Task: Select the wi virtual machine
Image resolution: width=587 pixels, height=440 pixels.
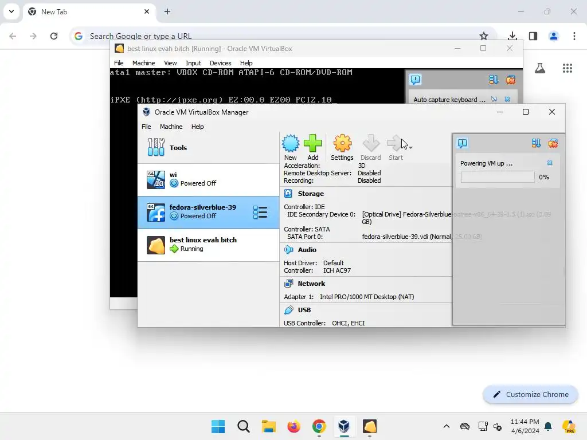Action: 208,179
